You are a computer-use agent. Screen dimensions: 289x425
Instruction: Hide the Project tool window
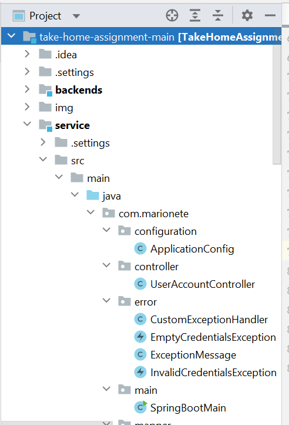pos(270,15)
